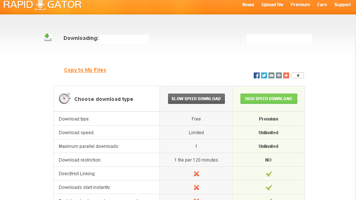Open the News menu

(x=248, y=5)
